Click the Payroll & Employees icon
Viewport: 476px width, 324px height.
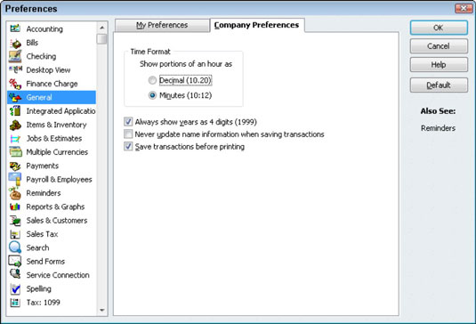click(x=15, y=179)
